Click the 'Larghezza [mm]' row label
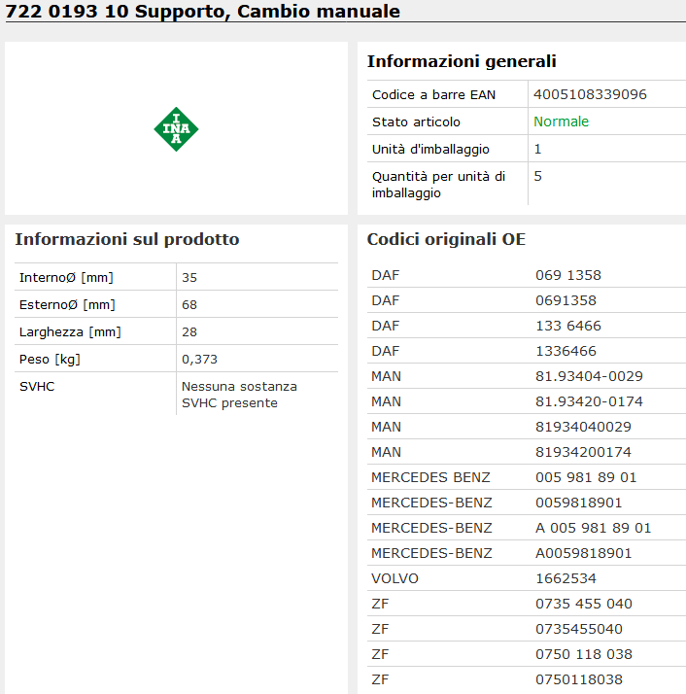This screenshot has height=694, width=686. pos(70,332)
